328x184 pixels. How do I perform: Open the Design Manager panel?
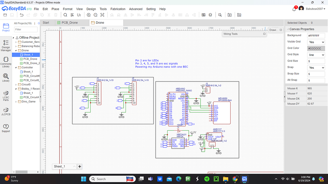point(6,45)
